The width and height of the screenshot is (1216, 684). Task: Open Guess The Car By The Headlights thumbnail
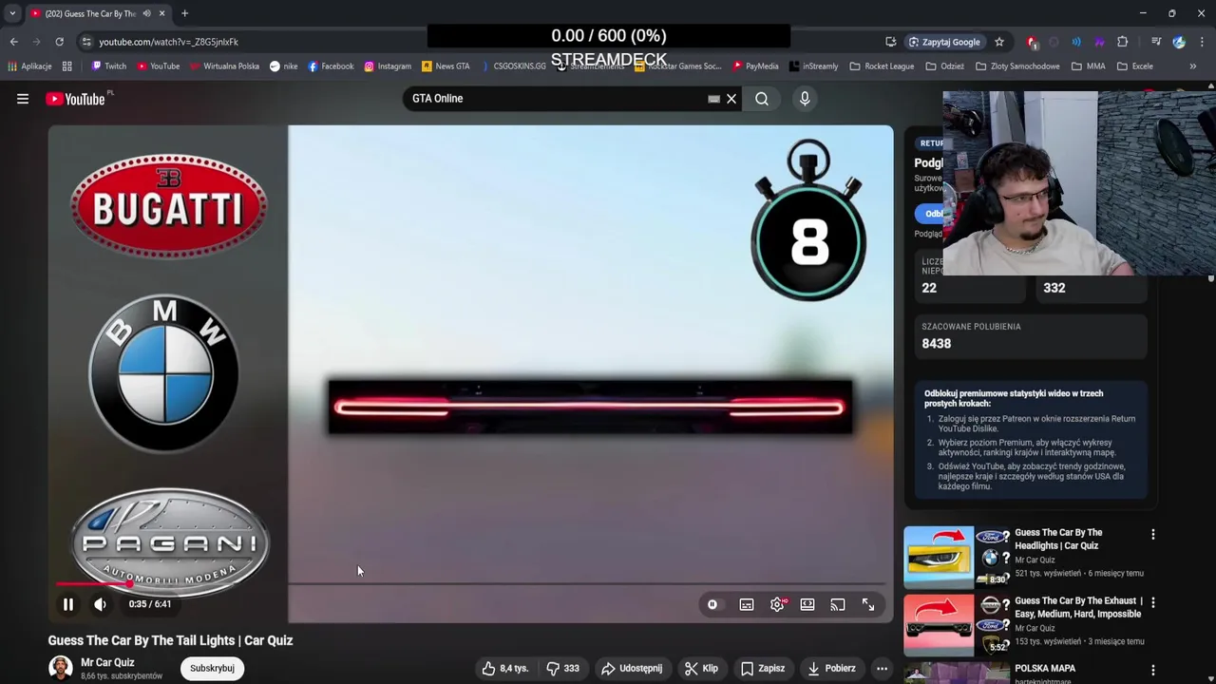click(x=956, y=558)
